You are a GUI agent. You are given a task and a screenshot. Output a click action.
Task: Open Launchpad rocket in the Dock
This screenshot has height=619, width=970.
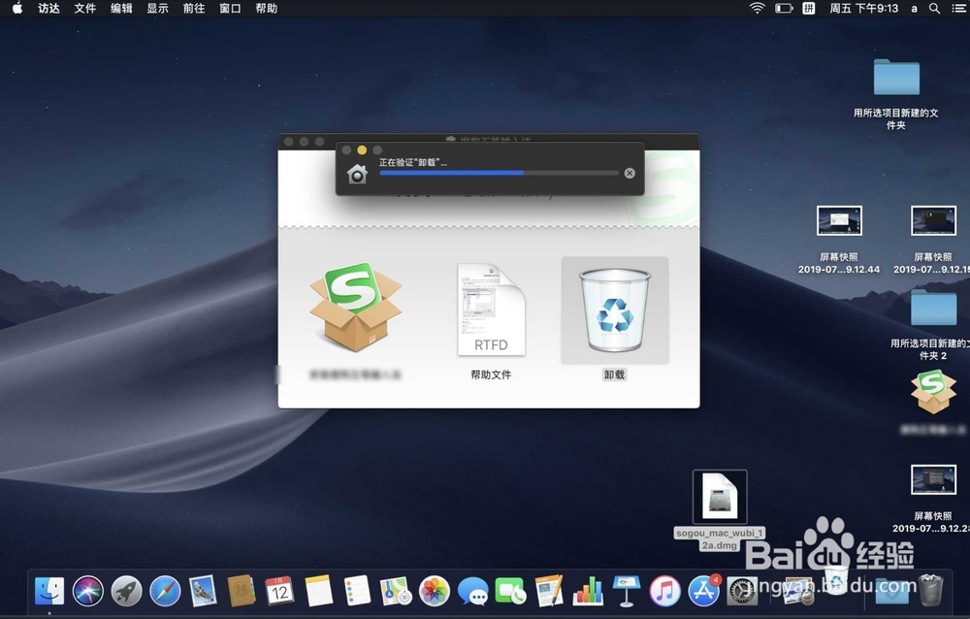pos(126,591)
